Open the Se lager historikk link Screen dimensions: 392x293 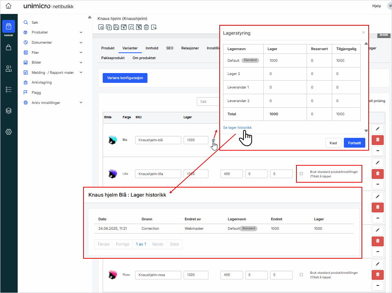pyautogui.click(x=237, y=128)
